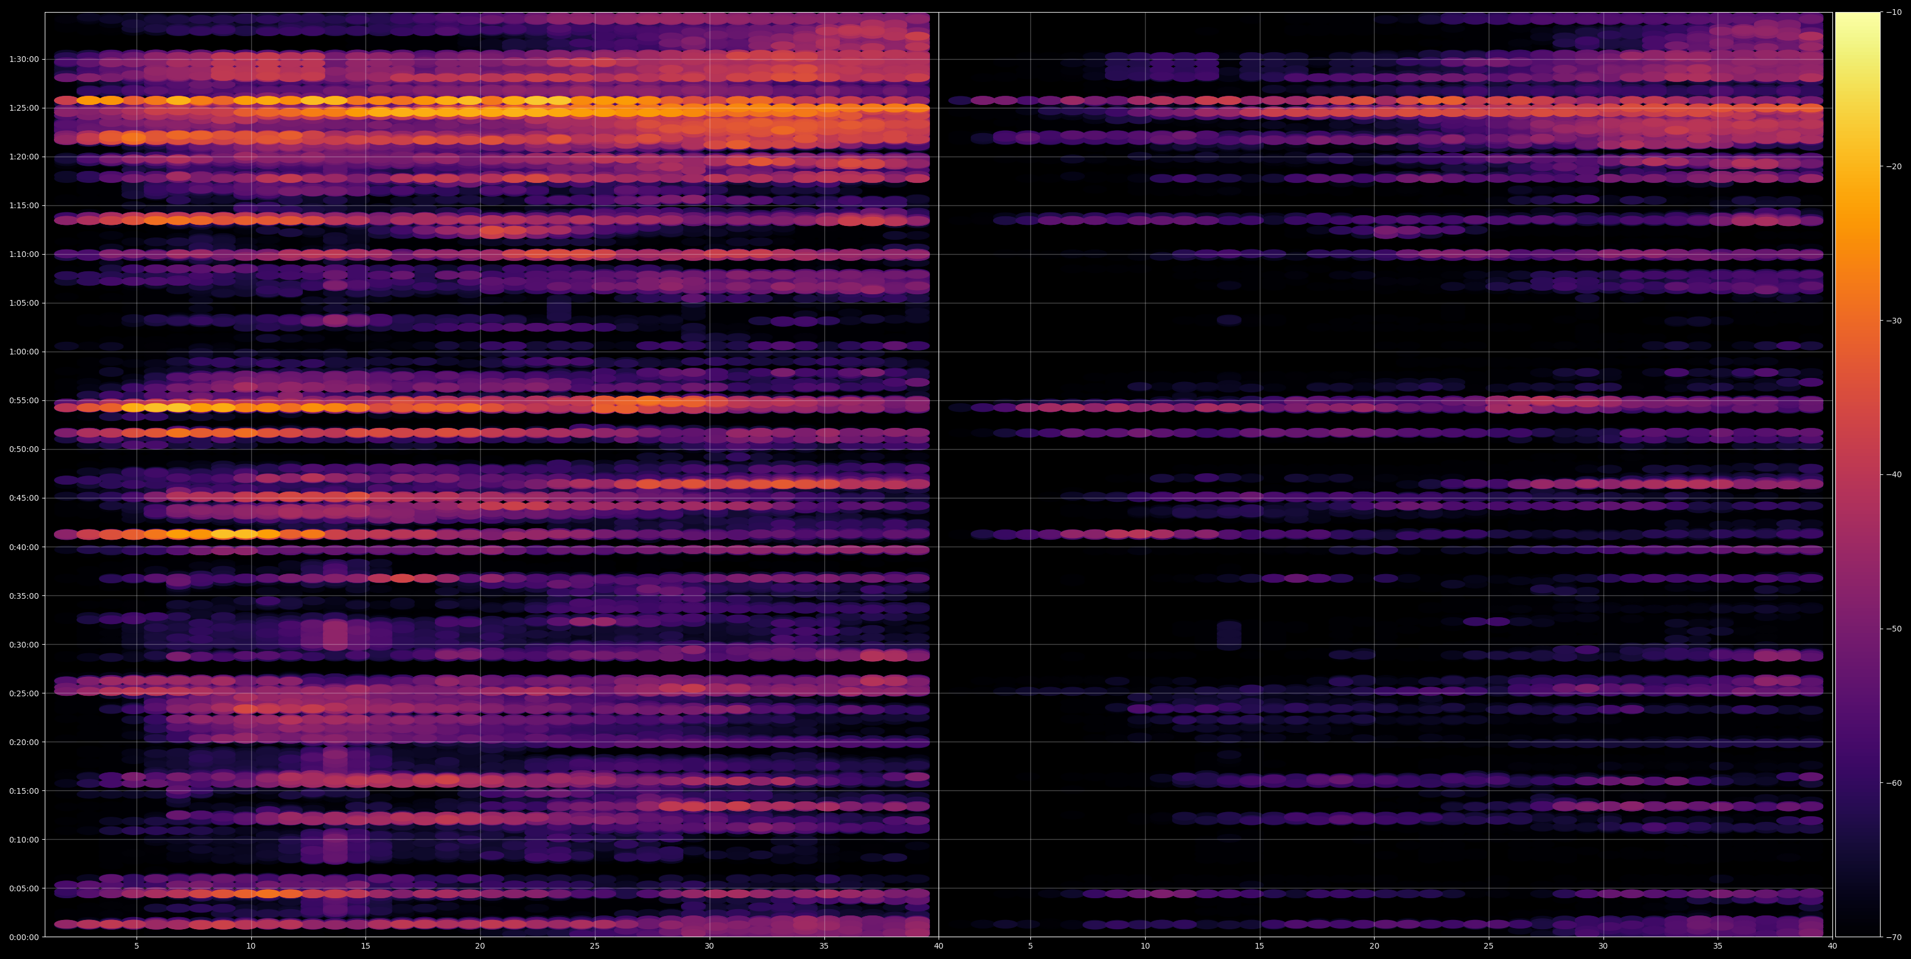Click x-axis label 35 under left heatmap
This screenshot has height=959, width=1911.
pos(824,946)
